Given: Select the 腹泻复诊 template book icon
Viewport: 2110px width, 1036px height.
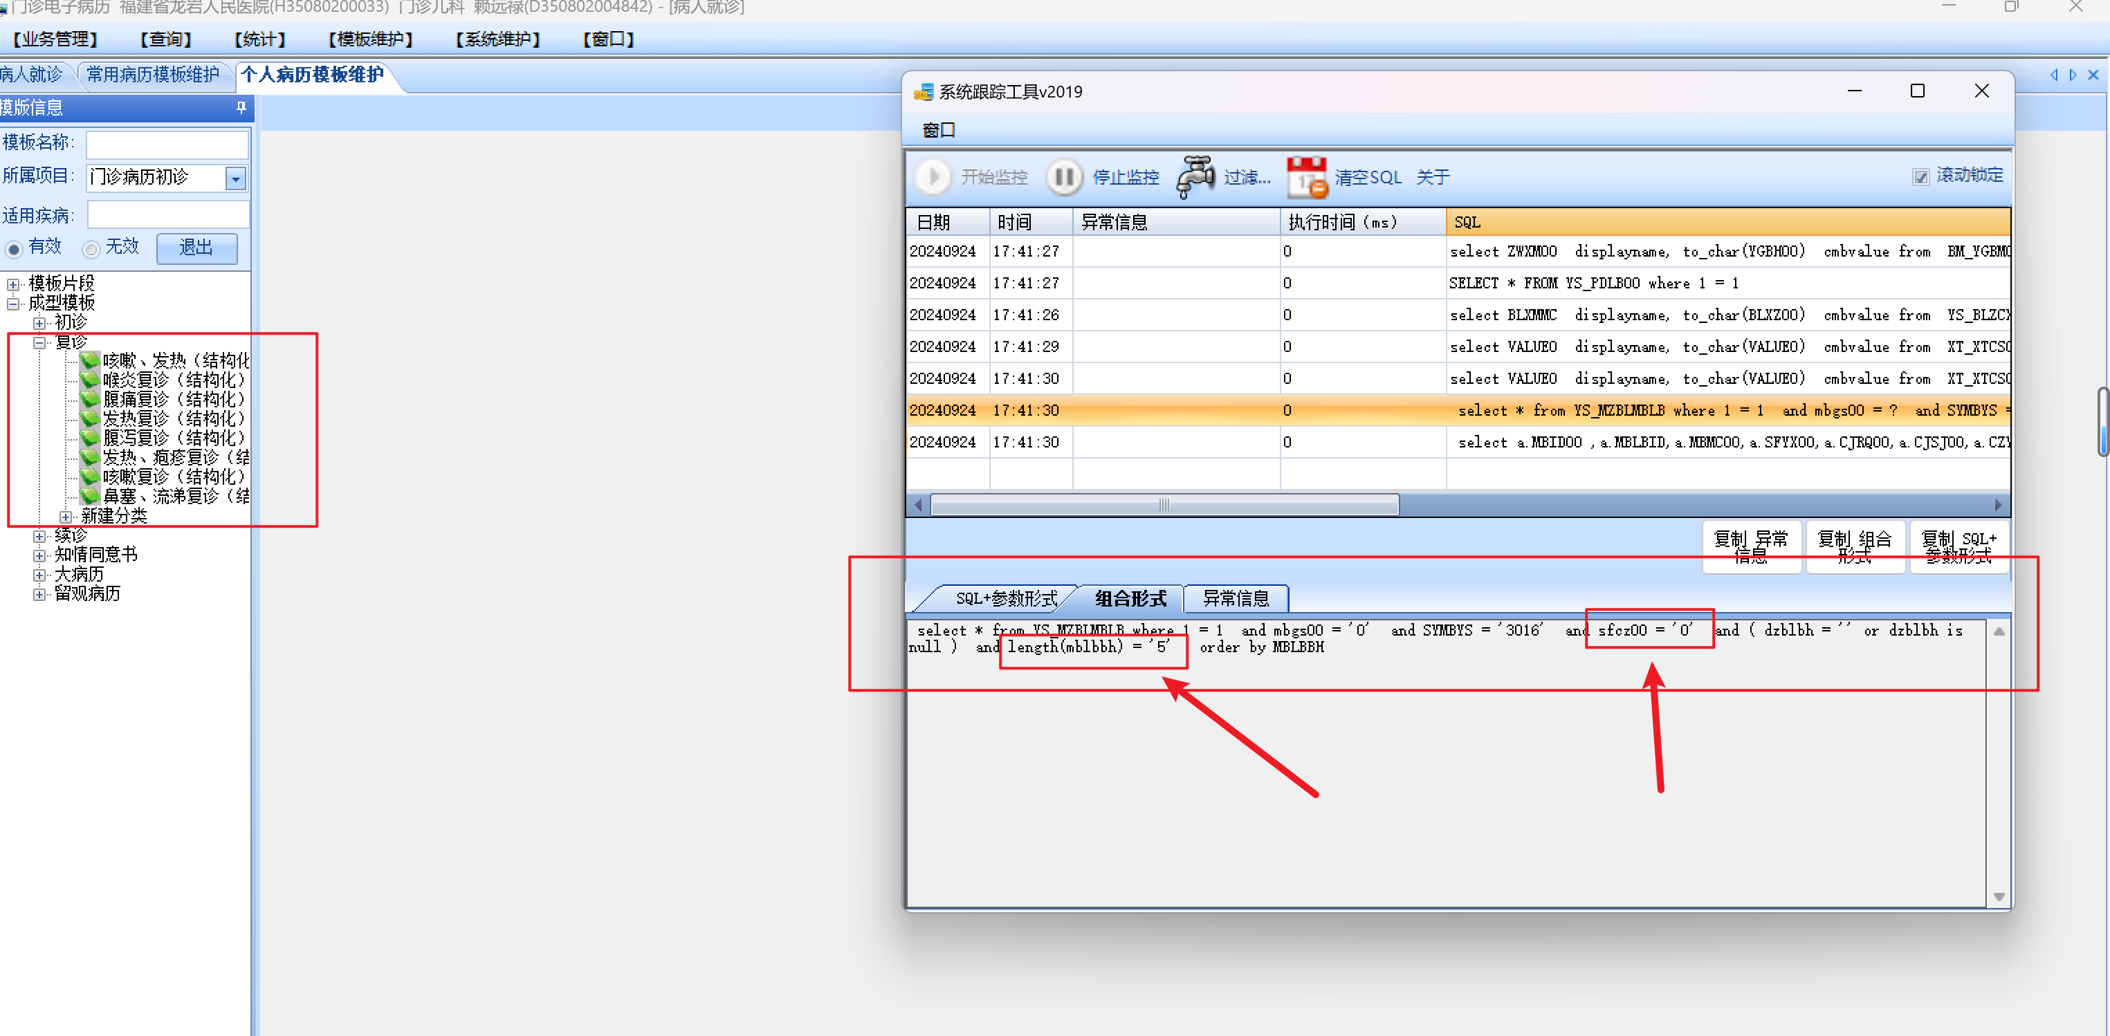Looking at the screenshot, I should pyautogui.click(x=90, y=438).
